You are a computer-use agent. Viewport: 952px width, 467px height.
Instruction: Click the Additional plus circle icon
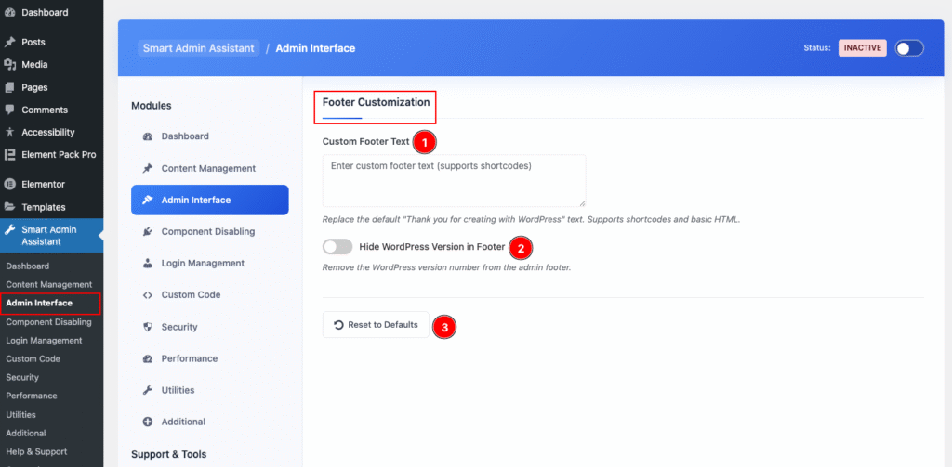pyautogui.click(x=147, y=422)
